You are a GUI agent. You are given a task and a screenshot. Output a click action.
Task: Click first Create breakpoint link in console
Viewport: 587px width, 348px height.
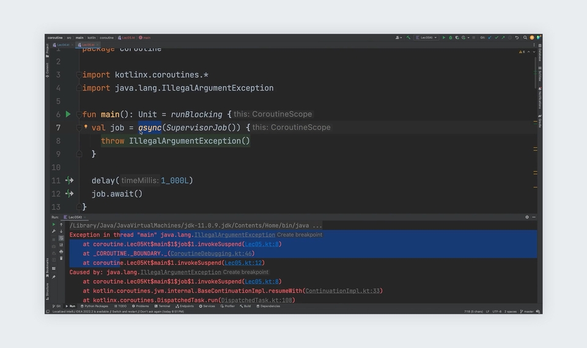click(300, 234)
